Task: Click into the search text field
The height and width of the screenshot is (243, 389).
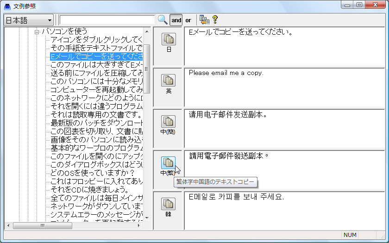Action: (x=107, y=20)
